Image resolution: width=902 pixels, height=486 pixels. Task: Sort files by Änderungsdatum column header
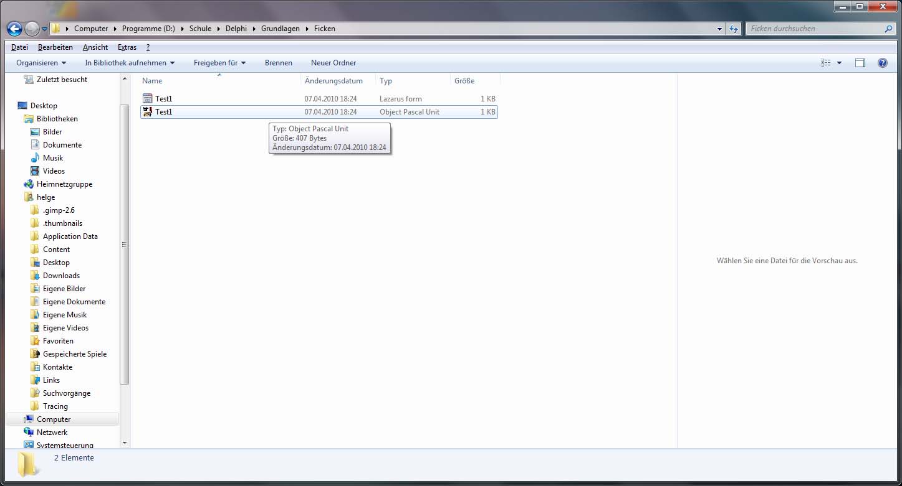[x=333, y=81]
